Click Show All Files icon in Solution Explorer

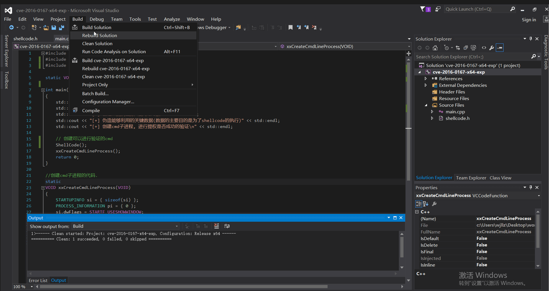[x=473, y=48]
